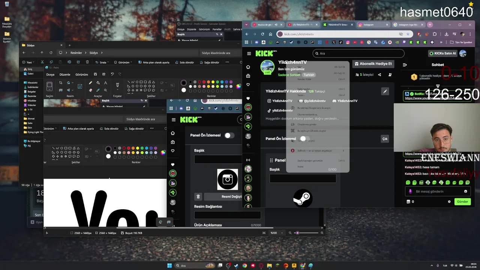Screen dimensions: 480x270
Task: Open Paneller menu in OBS window
Action: (x=217, y=29)
